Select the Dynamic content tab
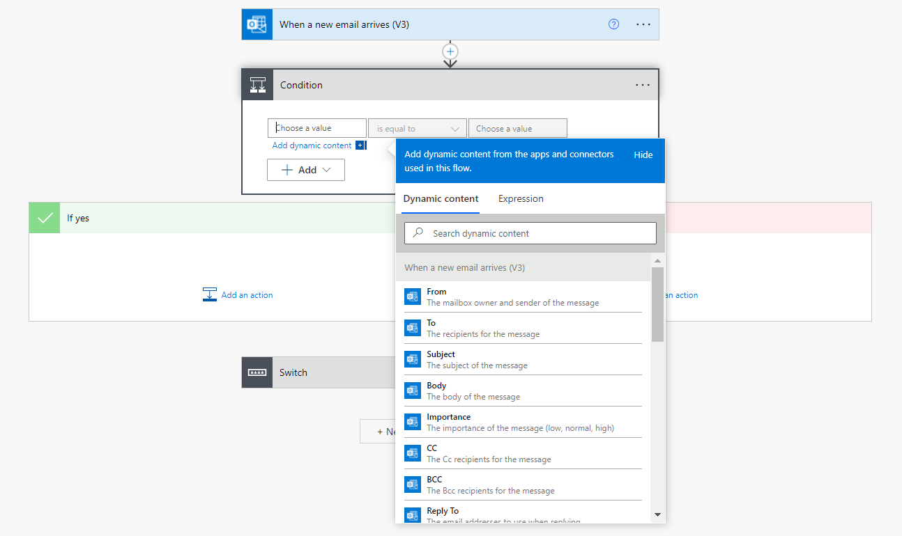The image size is (902, 536). (x=440, y=198)
